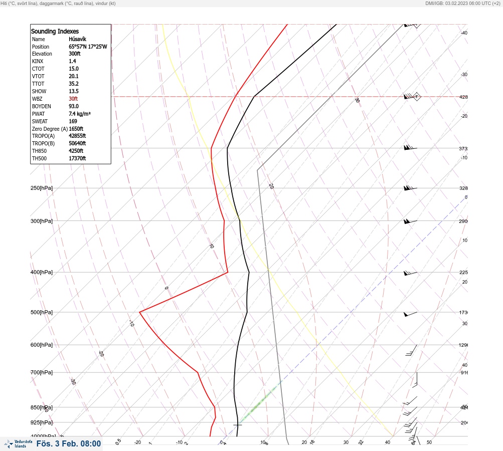Click the '30' label on the bottom temperature axis
Screen dimensions: 503x451
[346, 442]
